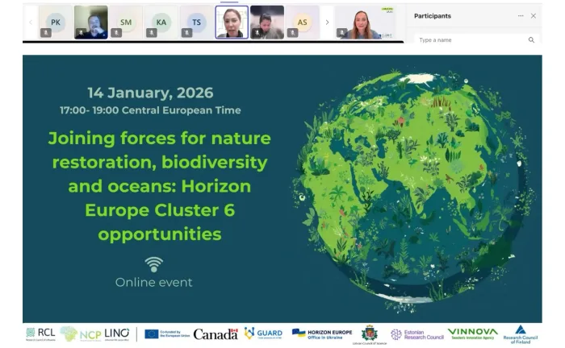The height and width of the screenshot is (348, 565).
Task: Click the AS participant avatar
Action: coord(303,22)
